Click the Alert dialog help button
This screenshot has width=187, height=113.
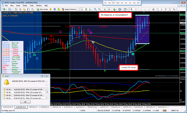[x=42, y=76]
